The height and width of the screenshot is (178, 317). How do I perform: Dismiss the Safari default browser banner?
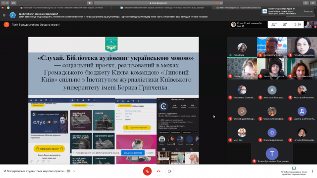(4, 15)
